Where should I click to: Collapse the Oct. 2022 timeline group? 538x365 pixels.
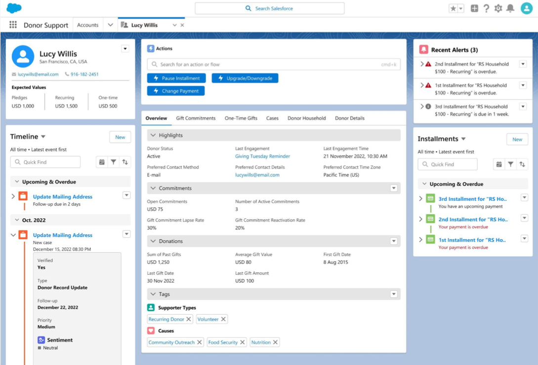coord(17,220)
